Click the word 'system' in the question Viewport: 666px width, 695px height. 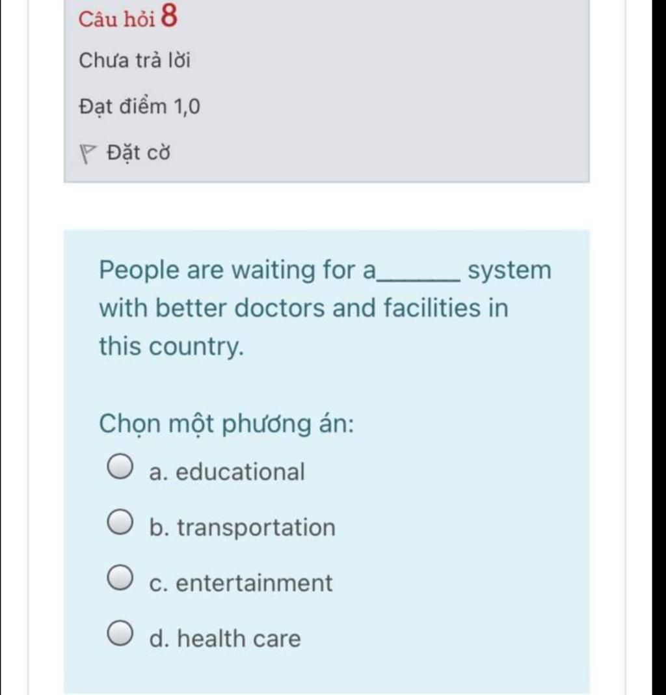pyautogui.click(x=509, y=271)
